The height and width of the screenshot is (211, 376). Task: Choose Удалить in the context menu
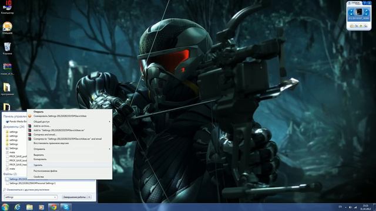click(69, 165)
